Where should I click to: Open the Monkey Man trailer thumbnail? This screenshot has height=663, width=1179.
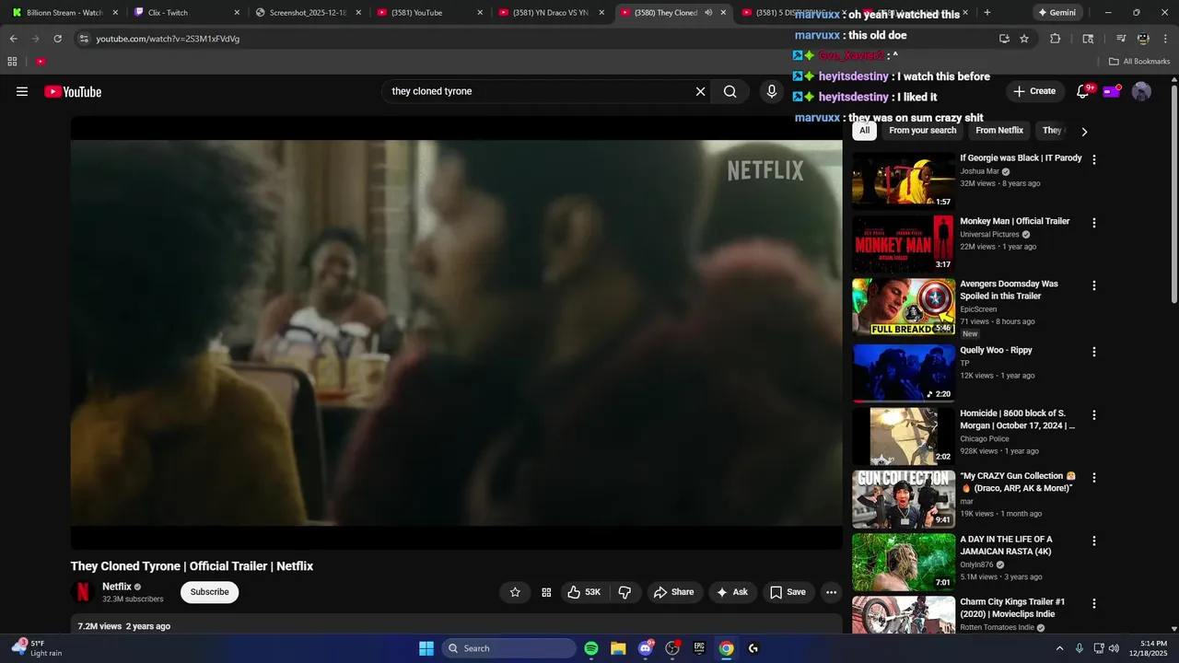tap(904, 244)
